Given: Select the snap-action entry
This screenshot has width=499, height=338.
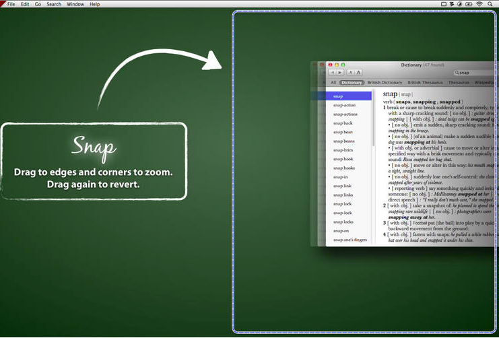Looking at the screenshot, I should pyautogui.click(x=344, y=105).
